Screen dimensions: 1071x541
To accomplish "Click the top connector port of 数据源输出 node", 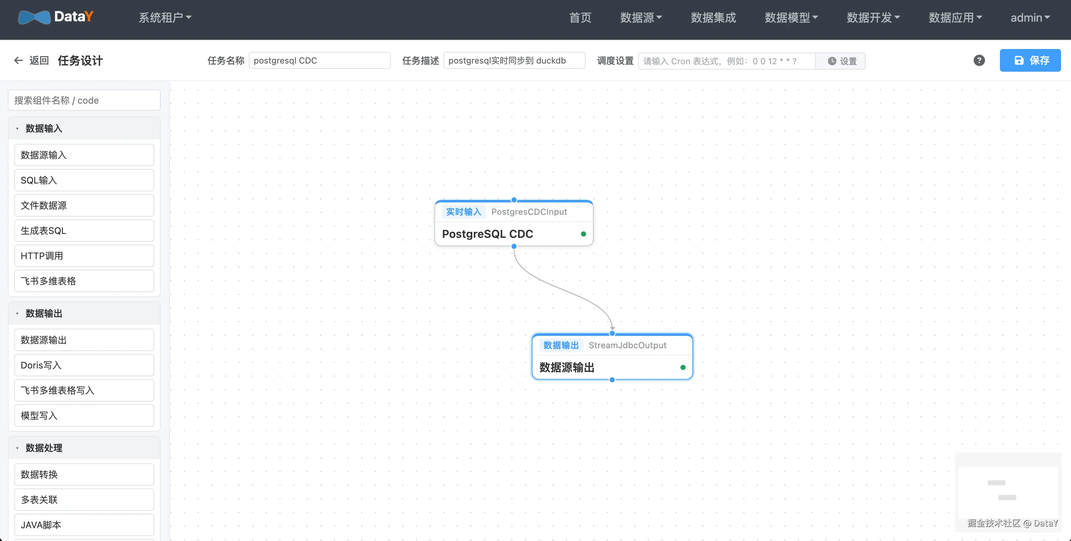I will tap(612, 333).
